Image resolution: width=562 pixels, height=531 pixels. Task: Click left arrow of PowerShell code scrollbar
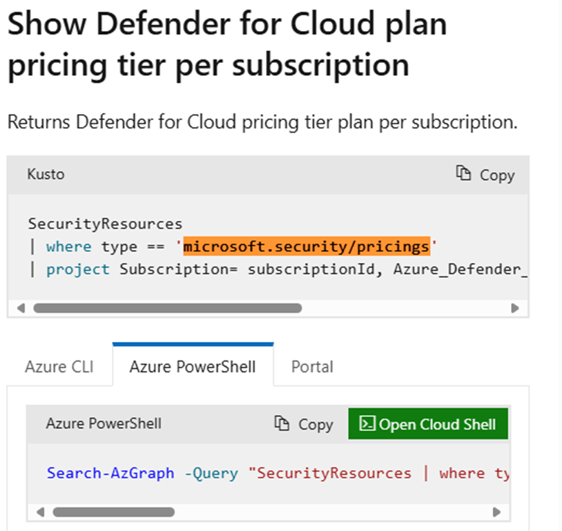pos(40,512)
